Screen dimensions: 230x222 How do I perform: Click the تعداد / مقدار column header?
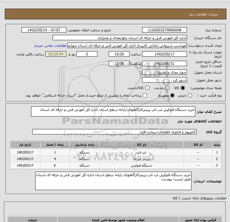55,145
